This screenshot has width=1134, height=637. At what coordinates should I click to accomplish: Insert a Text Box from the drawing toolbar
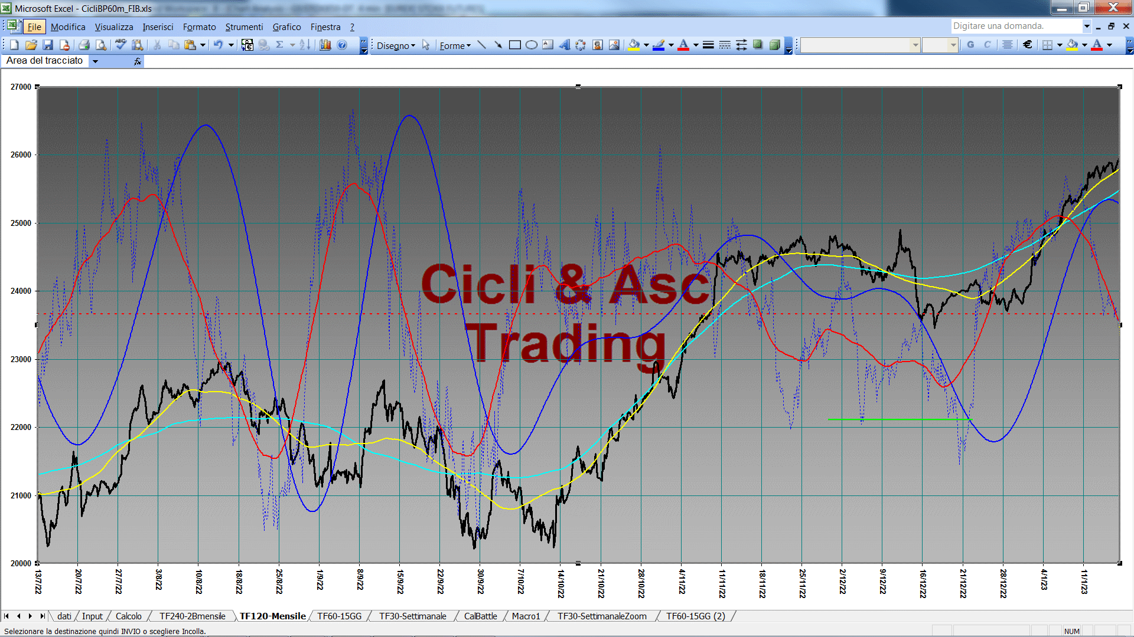pyautogui.click(x=548, y=45)
